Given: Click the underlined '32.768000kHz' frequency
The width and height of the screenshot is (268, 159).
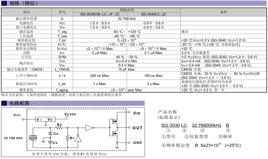Looking at the screenshot, I should pos(207,125).
